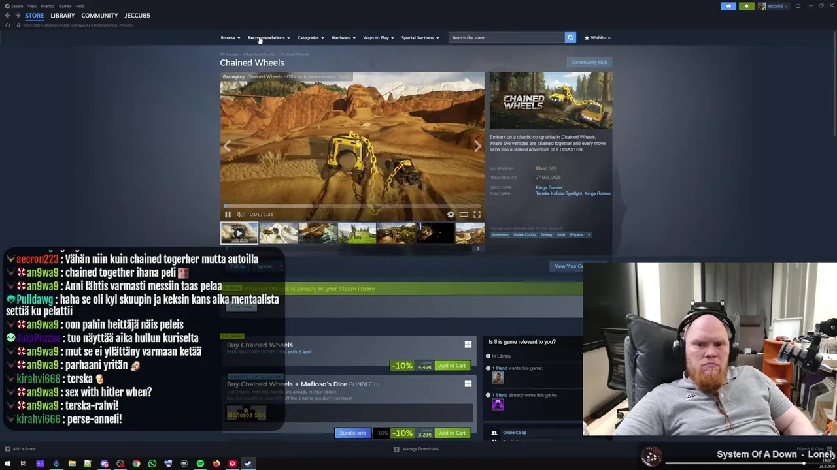
Task: Open friend avatar who wants this game
Action: (498, 377)
